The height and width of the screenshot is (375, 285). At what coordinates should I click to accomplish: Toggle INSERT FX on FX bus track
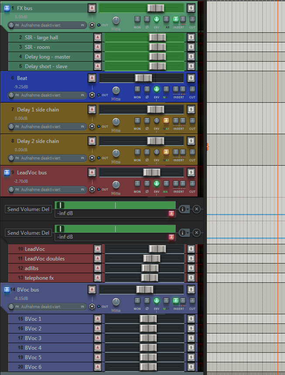[176, 19]
